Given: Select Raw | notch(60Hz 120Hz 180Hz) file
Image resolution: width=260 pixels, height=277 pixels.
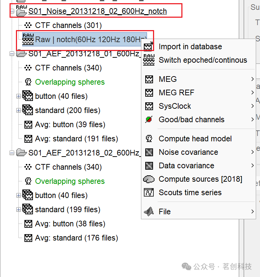Looking at the screenshot, I should (x=84, y=39).
